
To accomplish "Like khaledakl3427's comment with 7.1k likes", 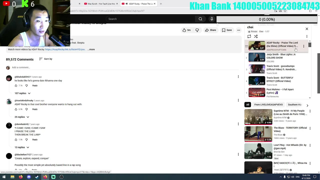I will [x=16, y=86].
